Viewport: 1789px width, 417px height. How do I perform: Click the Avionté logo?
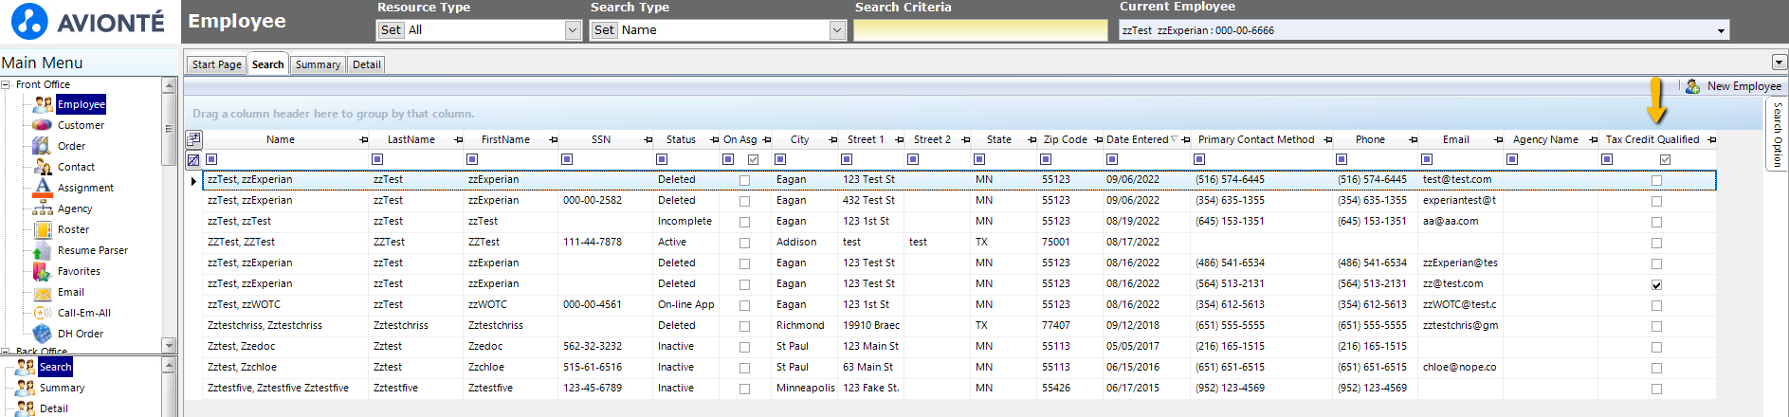pyautogui.click(x=87, y=22)
